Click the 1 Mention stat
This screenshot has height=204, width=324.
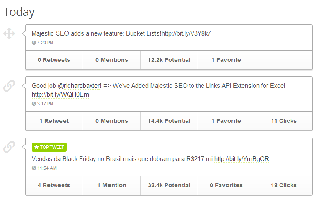pos(112,185)
